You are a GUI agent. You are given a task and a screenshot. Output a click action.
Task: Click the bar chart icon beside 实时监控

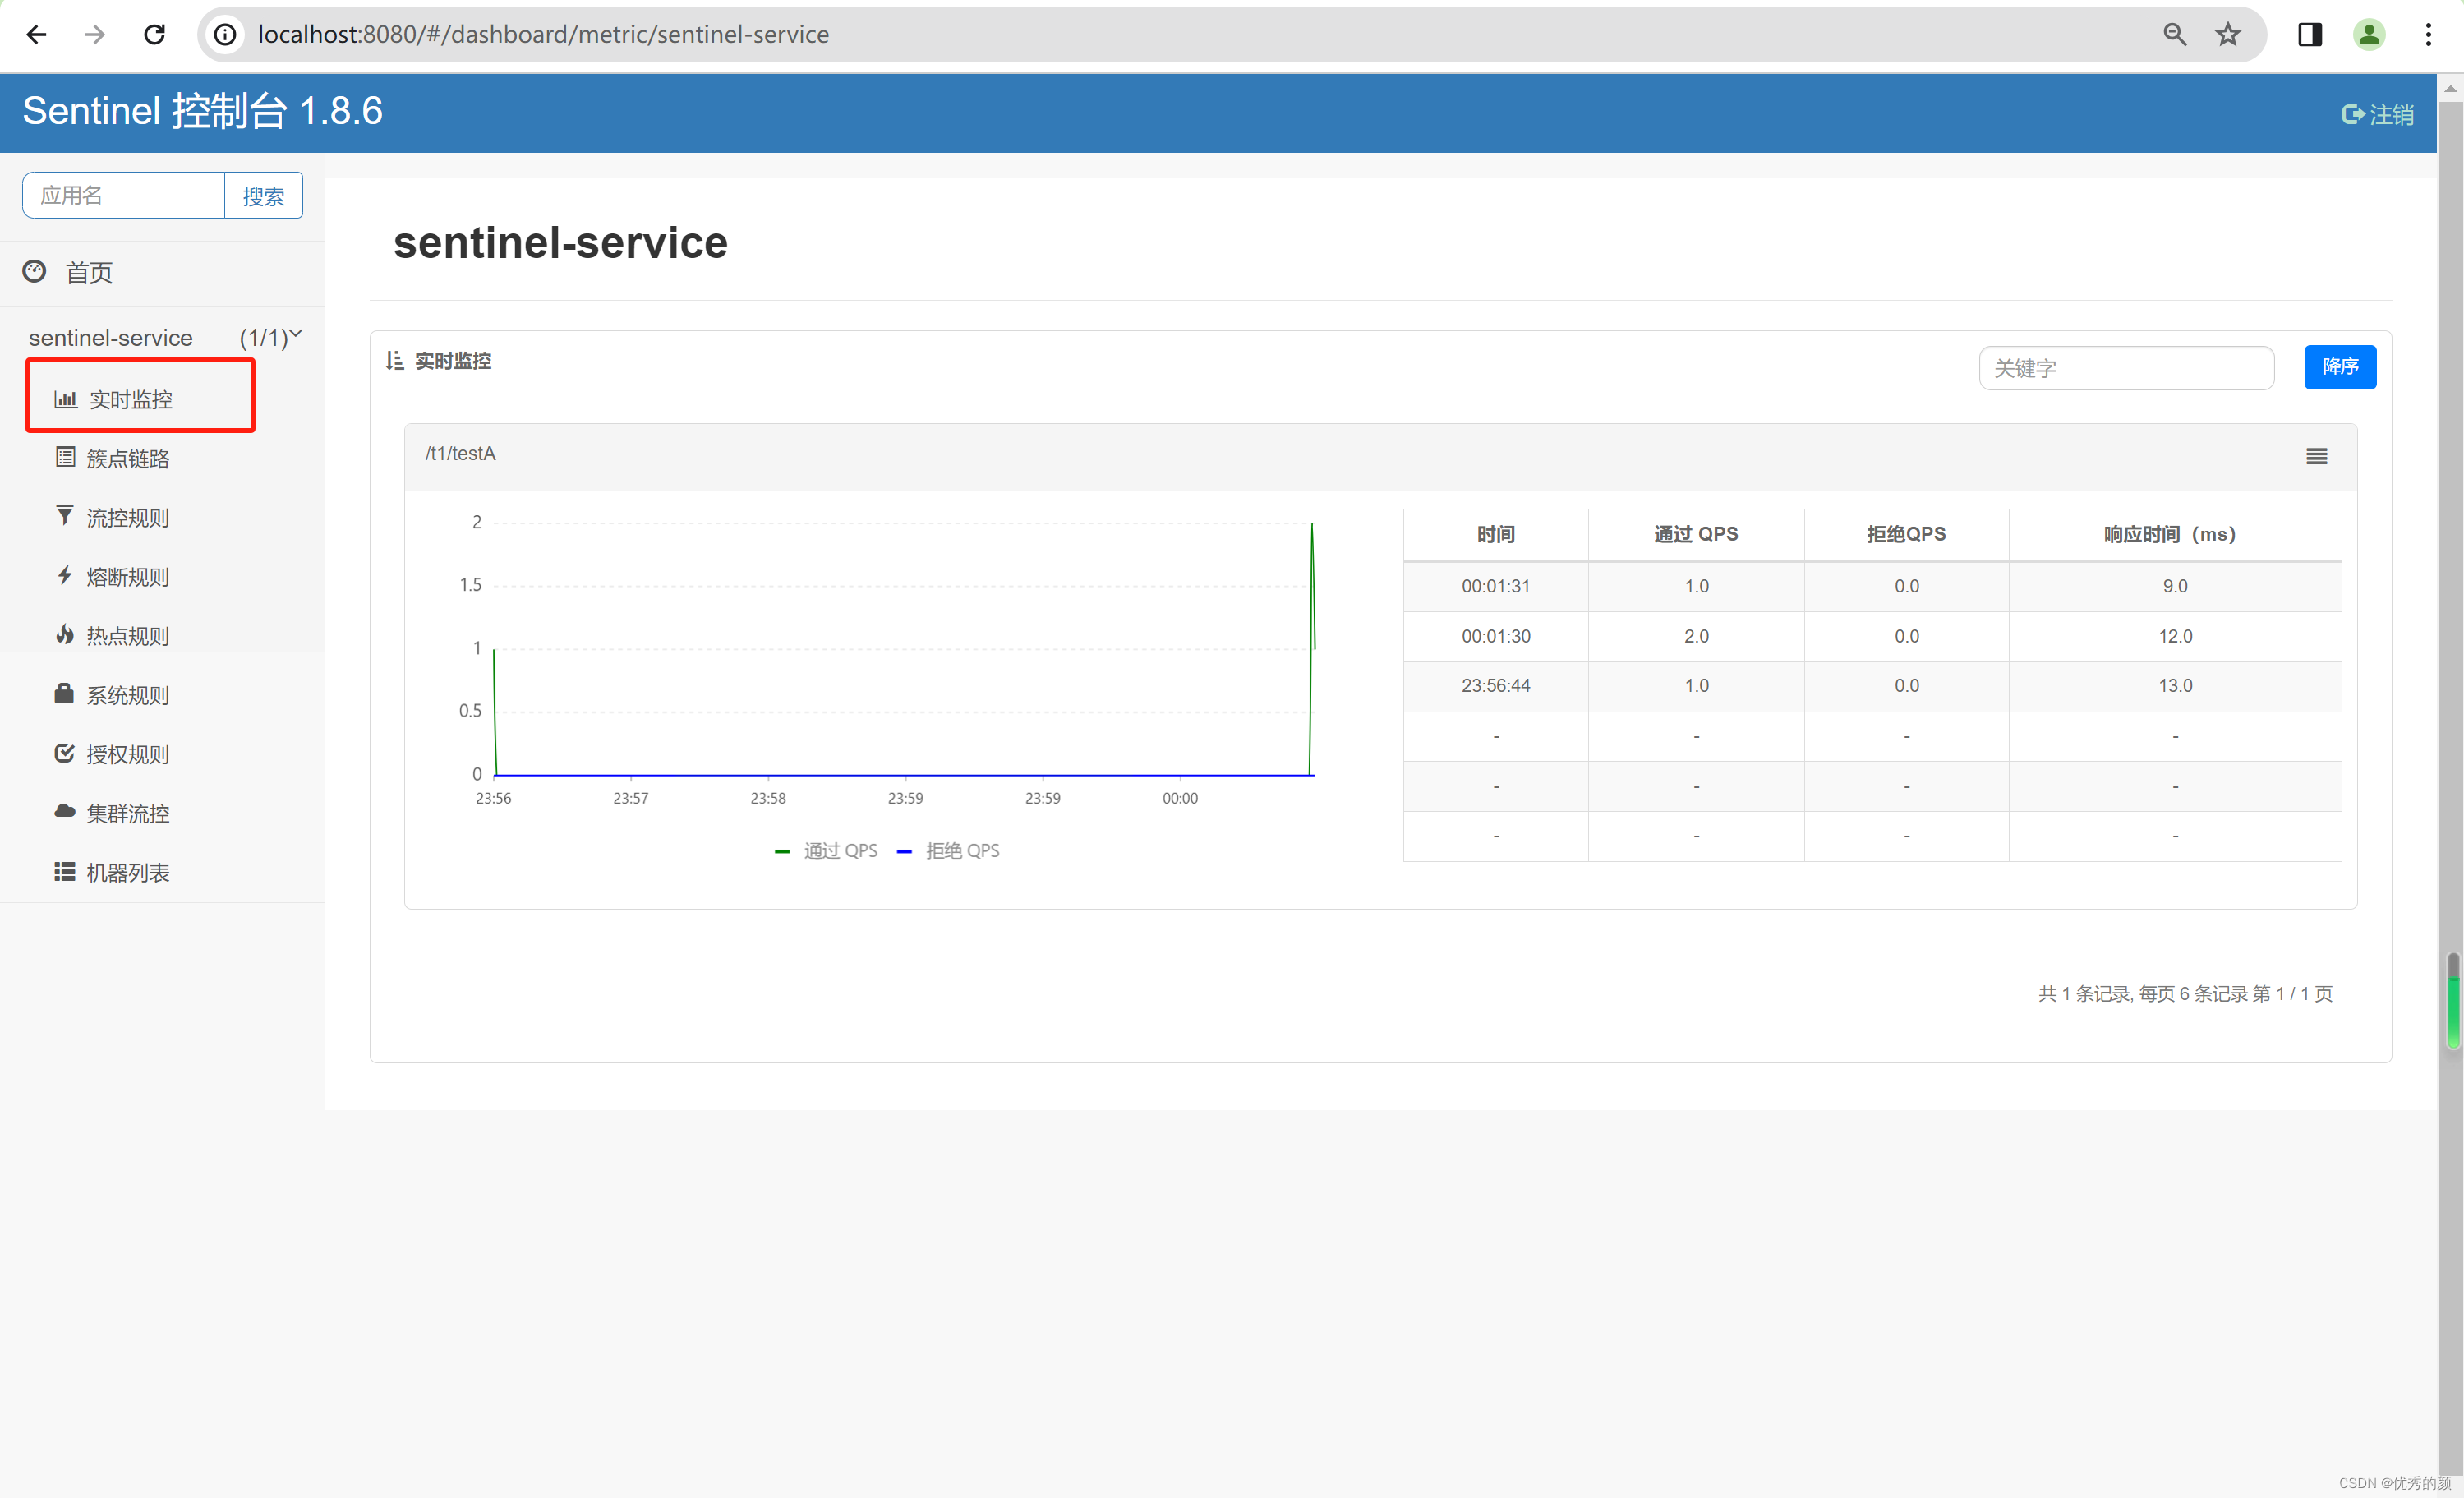tap(65, 399)
